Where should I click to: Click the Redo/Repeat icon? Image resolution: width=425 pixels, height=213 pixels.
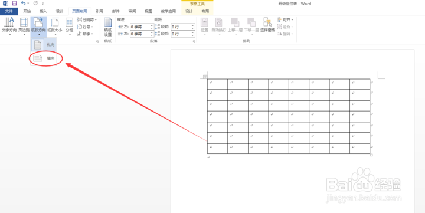click(x=35, y=4)
